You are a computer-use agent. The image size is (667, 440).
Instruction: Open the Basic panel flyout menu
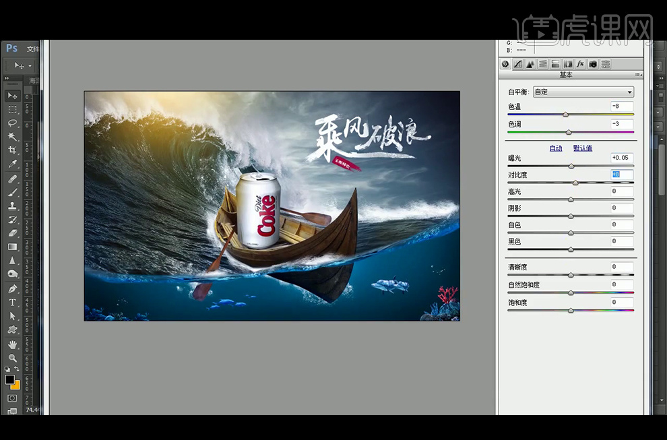coord(639,75)
